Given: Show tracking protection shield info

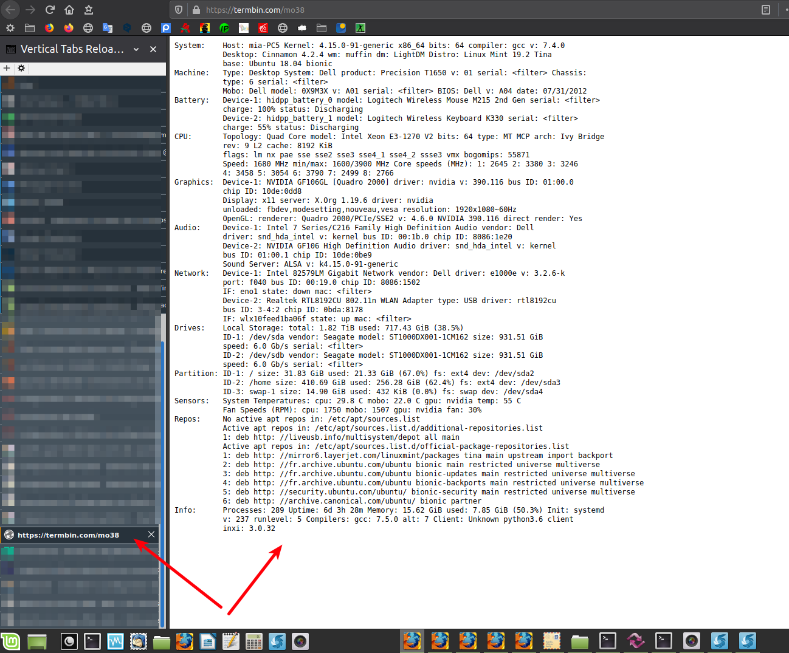Looking at the screenshot, I should (x=179, y=10).
